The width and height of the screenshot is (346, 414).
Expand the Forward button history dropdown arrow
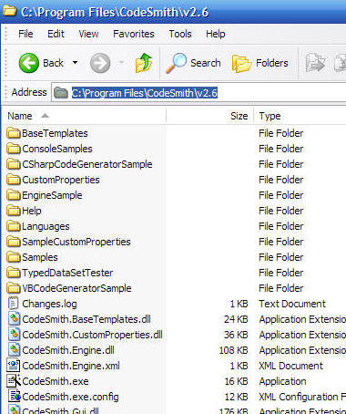pos(121,63)
